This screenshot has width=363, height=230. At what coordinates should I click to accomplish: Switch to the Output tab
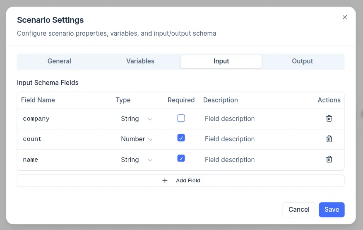click(302, 61)
